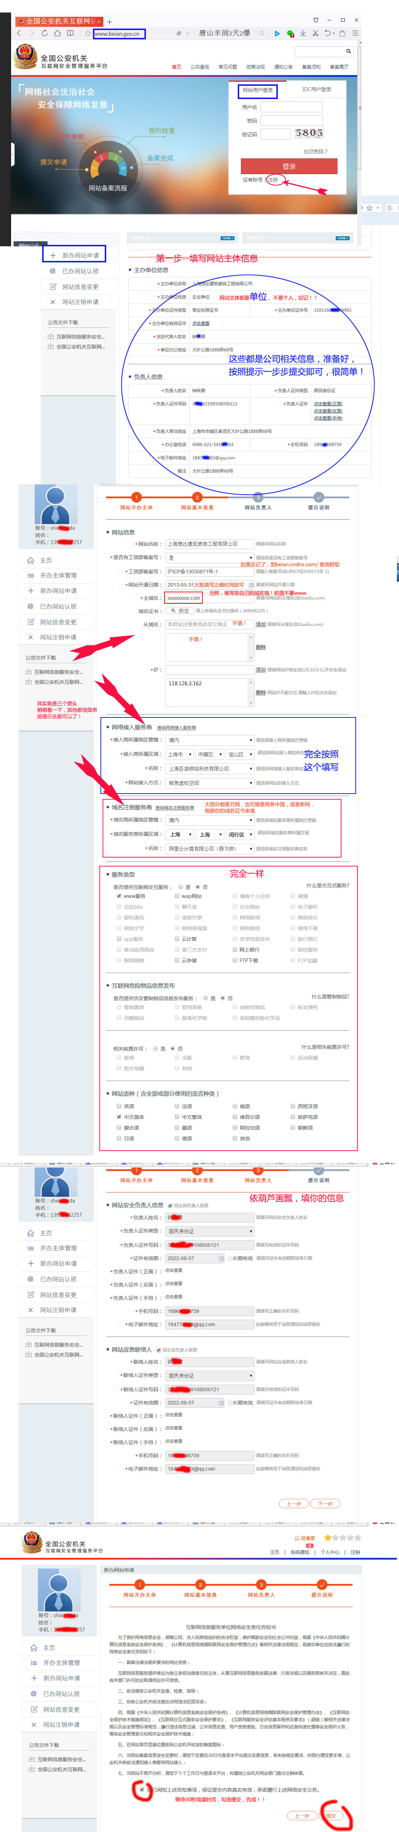
Task: Open 公共查询 in the top navigation
Action: (200, 67)
